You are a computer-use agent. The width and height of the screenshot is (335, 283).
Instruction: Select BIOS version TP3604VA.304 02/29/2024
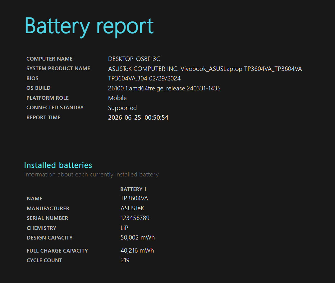click(x=144, y=78)
